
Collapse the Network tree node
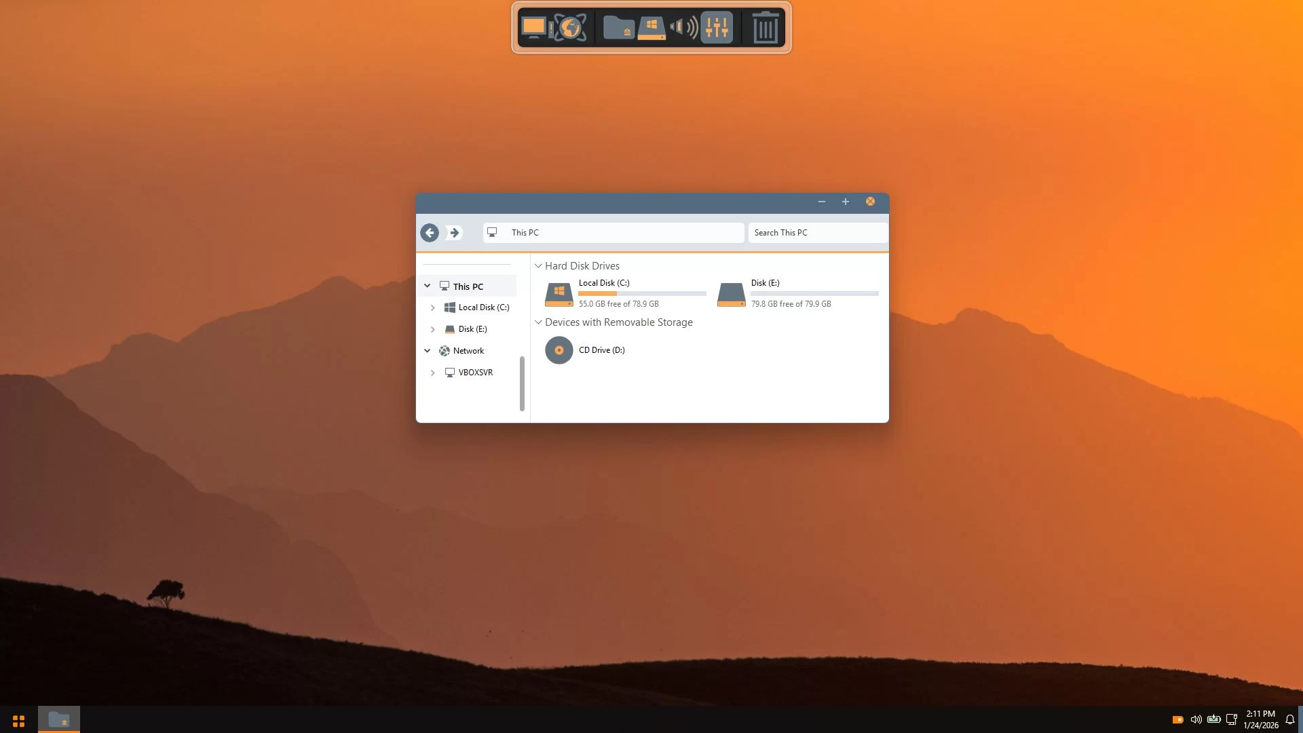tap(427, 351)
